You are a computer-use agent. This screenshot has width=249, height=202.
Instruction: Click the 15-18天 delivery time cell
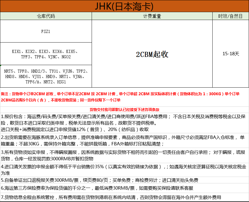pos(231,54)
